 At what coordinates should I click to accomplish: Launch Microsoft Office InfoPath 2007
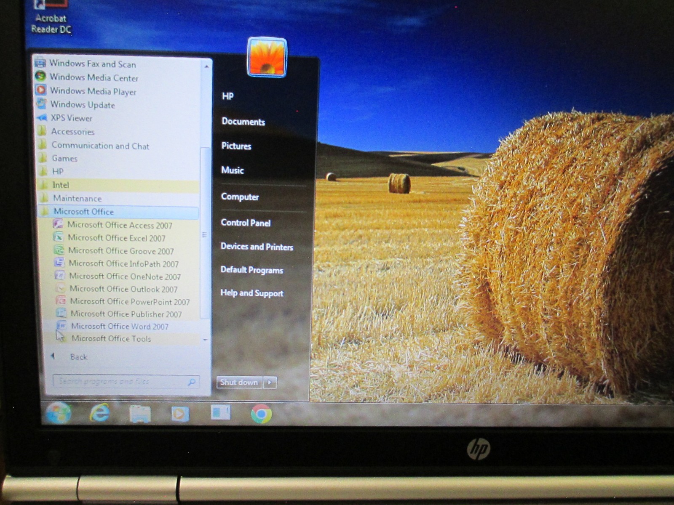117,263
